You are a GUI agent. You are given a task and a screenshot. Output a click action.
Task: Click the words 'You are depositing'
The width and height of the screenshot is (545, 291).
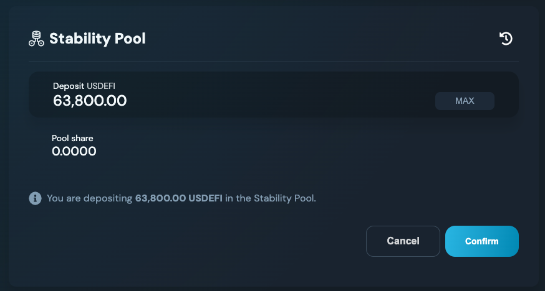point(90,199)
